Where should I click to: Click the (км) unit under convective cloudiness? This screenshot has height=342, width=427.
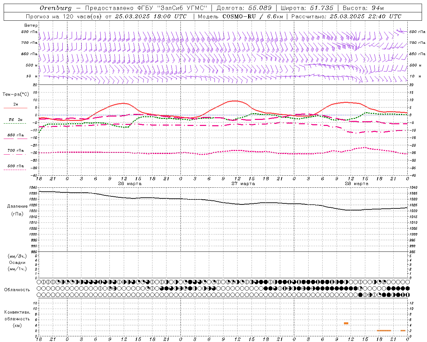[17, 325]
